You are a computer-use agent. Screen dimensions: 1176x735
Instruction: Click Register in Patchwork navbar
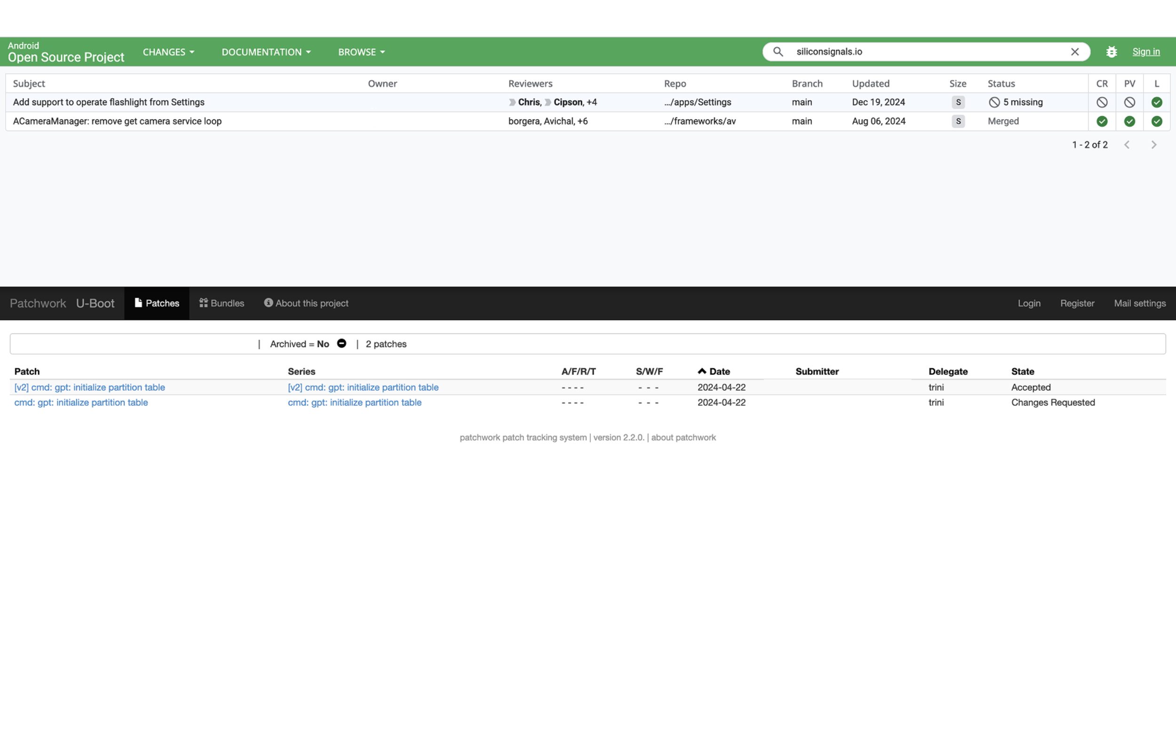1077,303
